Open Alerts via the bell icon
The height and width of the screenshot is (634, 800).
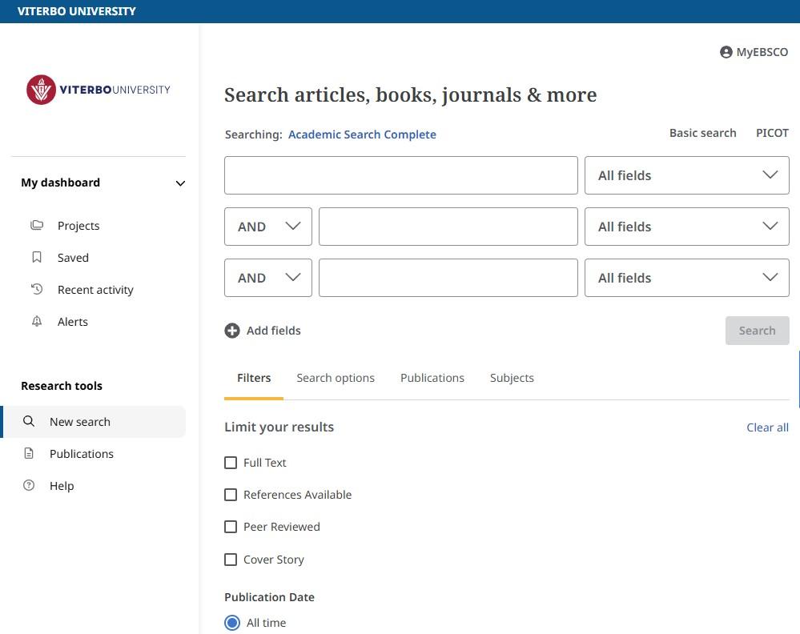coord(37,321)
